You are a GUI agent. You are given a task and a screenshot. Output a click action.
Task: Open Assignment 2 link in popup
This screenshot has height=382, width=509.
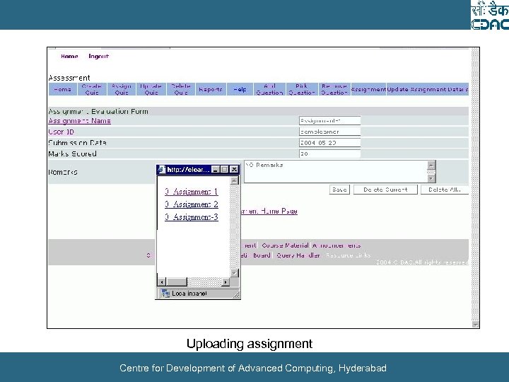191,204
